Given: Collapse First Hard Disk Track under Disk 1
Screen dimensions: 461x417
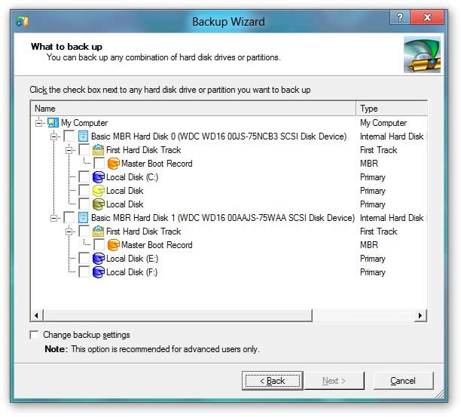Looking at the screenshot, I should pos(69,231).
